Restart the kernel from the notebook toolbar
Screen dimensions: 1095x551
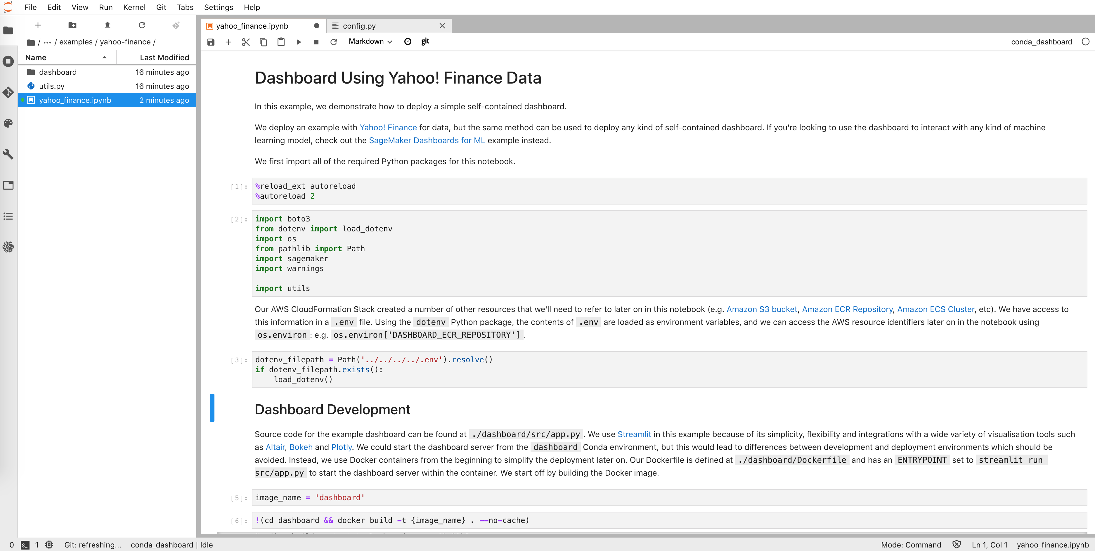click(334, 42)
